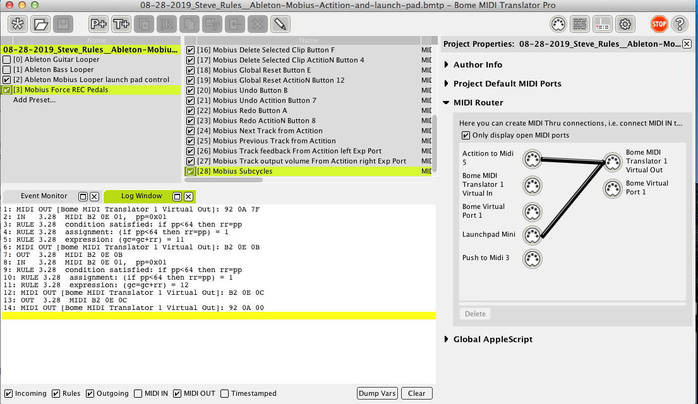Image resolution: width=698 pixels, height=404 pixels.
Task: Close the Project Properties panel
Action: click(687, 44)
